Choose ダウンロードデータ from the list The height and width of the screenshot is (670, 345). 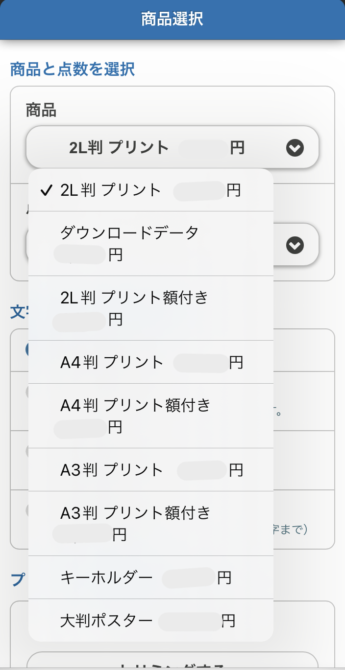(151, 244)
